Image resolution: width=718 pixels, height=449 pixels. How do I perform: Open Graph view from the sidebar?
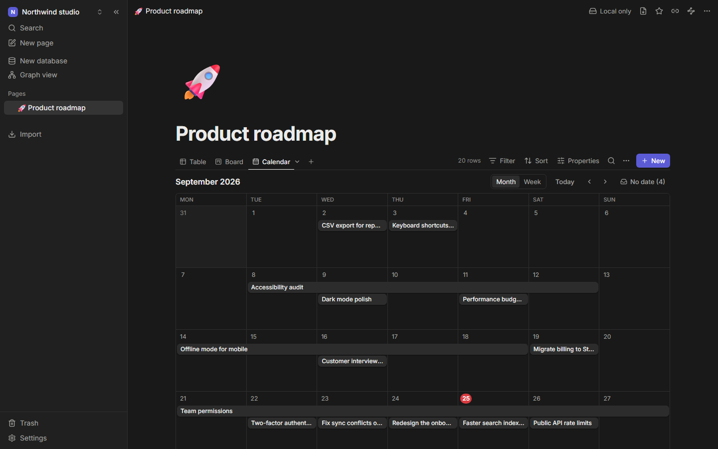pos(63,75)
